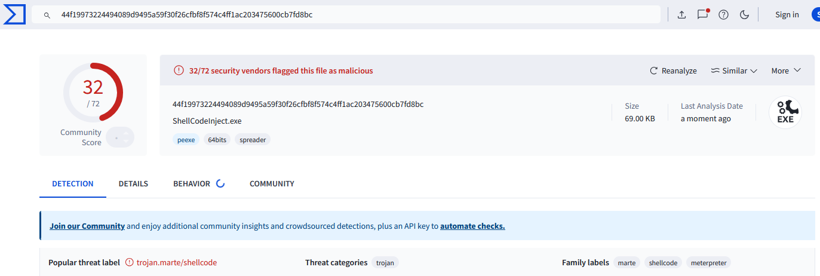Click the threat label warning icon
820x276 pixels.
[x=130, y=262]
